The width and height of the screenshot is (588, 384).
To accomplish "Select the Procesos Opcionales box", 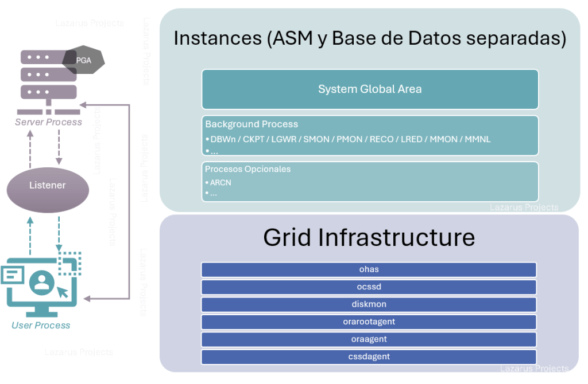I will pyautogui.click(x=370, y=181).
